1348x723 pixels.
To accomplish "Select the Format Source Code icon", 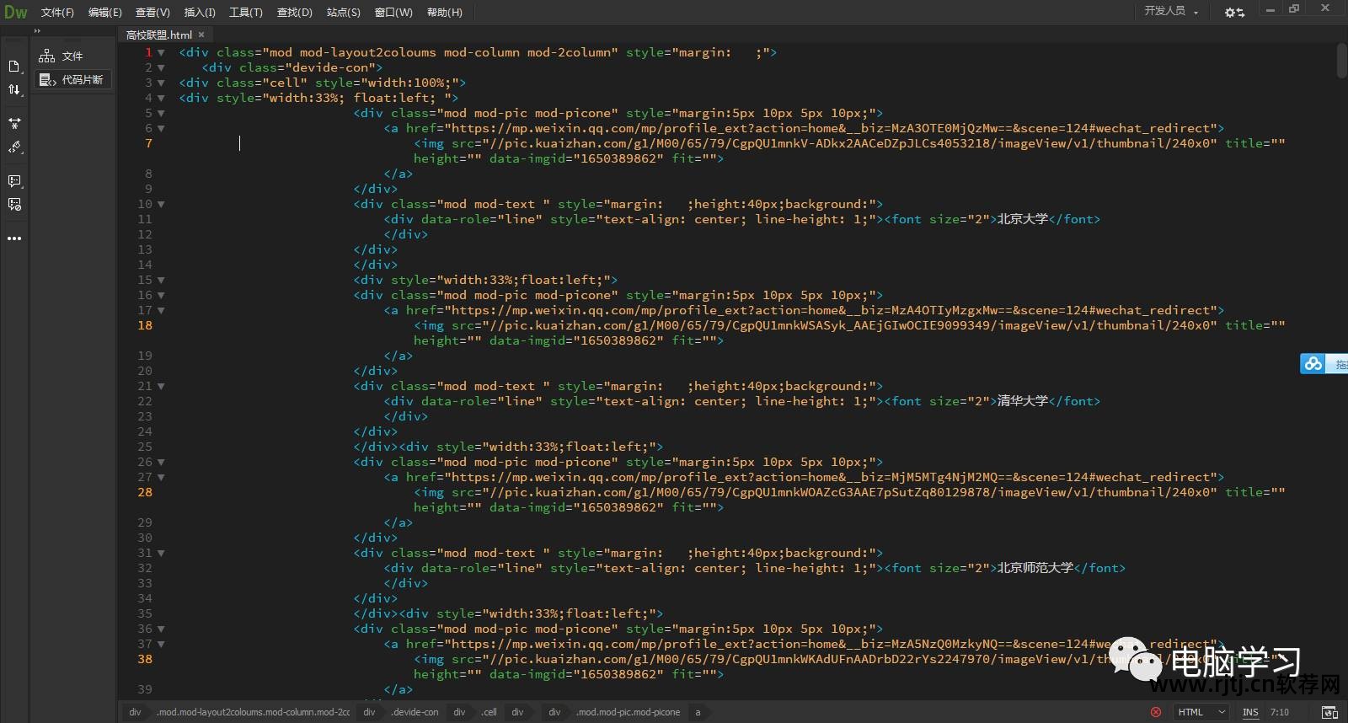I will coord(14,147).
